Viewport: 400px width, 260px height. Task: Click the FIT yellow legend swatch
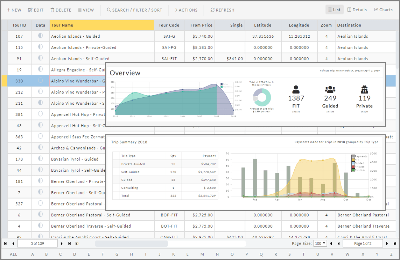tap(353, 160)
